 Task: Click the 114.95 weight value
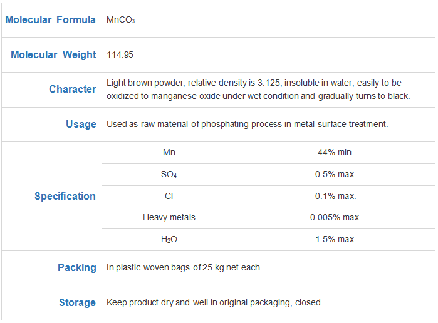(x=120, y=54)
